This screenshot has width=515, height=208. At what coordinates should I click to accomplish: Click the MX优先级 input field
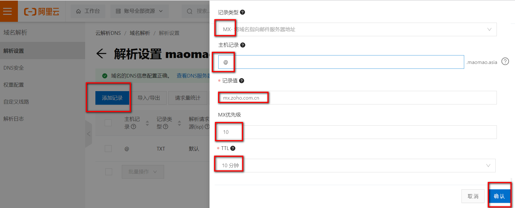click(x=357, y=132)
